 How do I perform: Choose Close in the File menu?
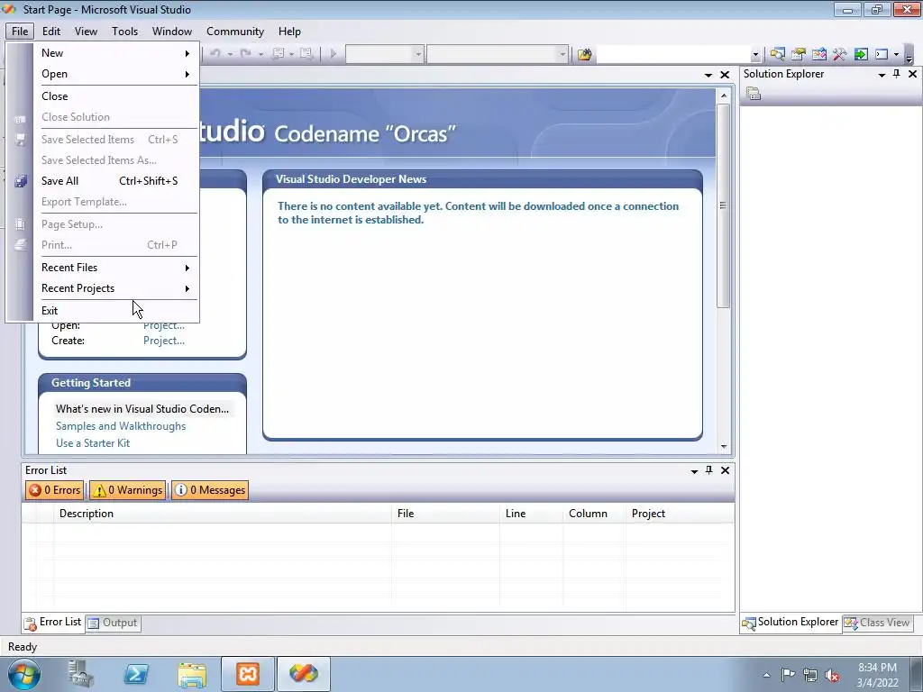(116, 96)
